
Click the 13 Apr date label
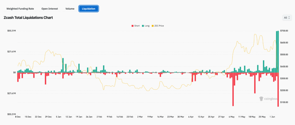click(201, 117)
